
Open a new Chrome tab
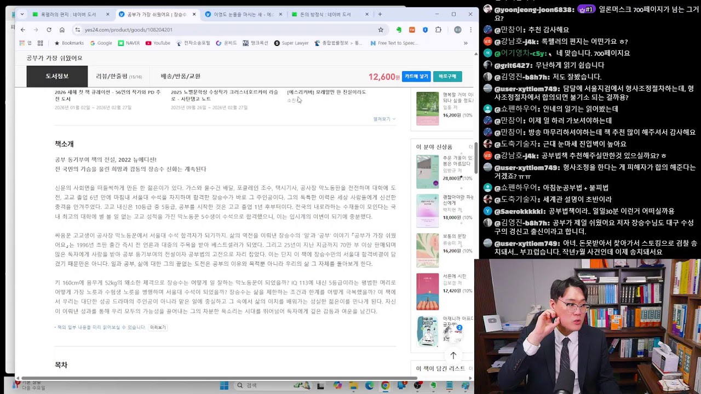click(x=380, y=14)
